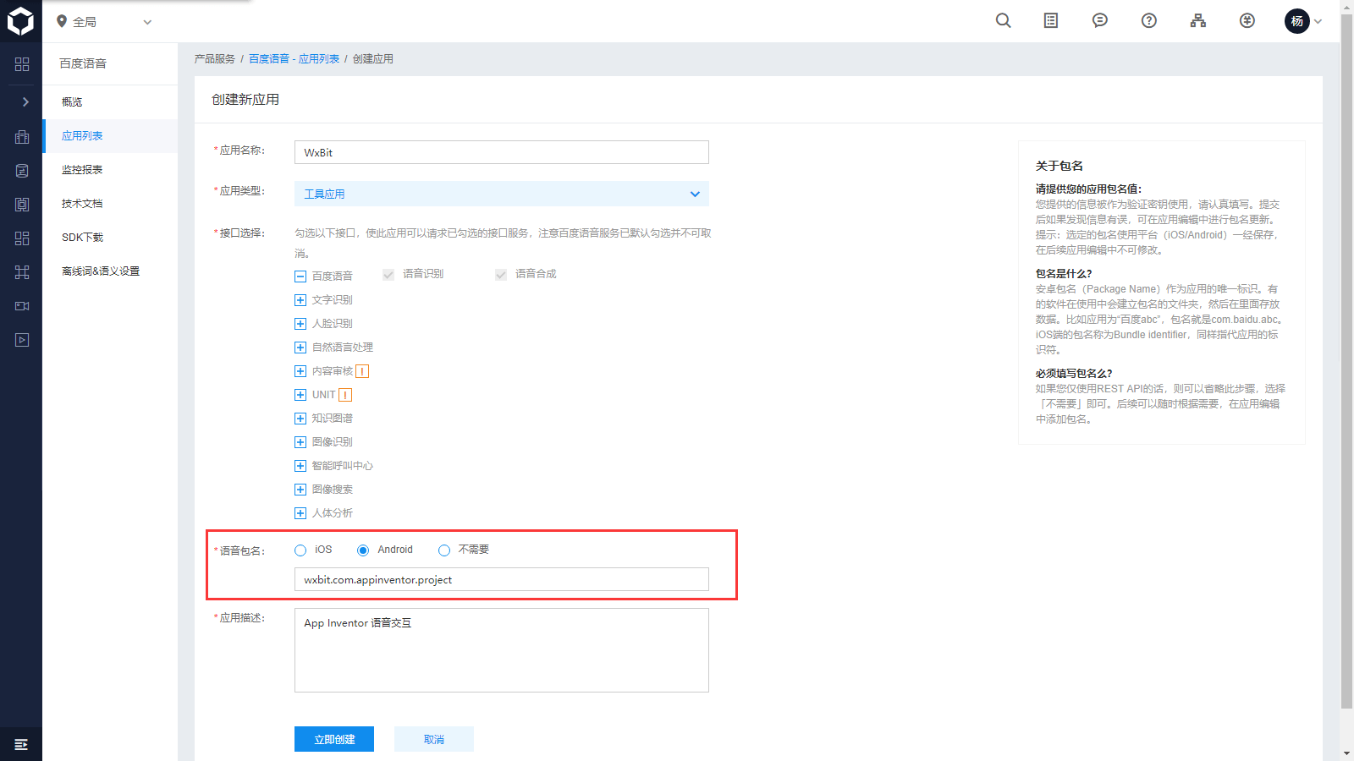The height and width of the screenshot is (761, 1354).
Task: Click the page's vertical scrollbar thumb
Action: (1347, 361)
